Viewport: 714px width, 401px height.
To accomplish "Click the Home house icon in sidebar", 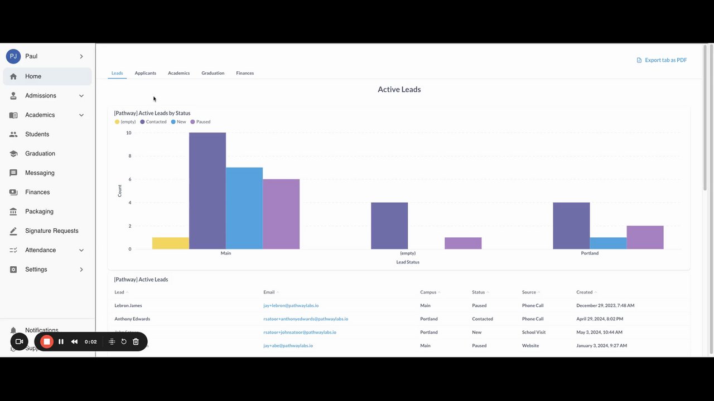I will coord(13,76).
